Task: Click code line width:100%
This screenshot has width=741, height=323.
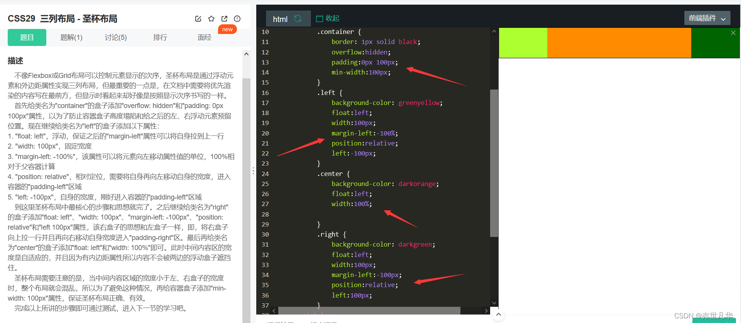Action: (x=352, y=204)
